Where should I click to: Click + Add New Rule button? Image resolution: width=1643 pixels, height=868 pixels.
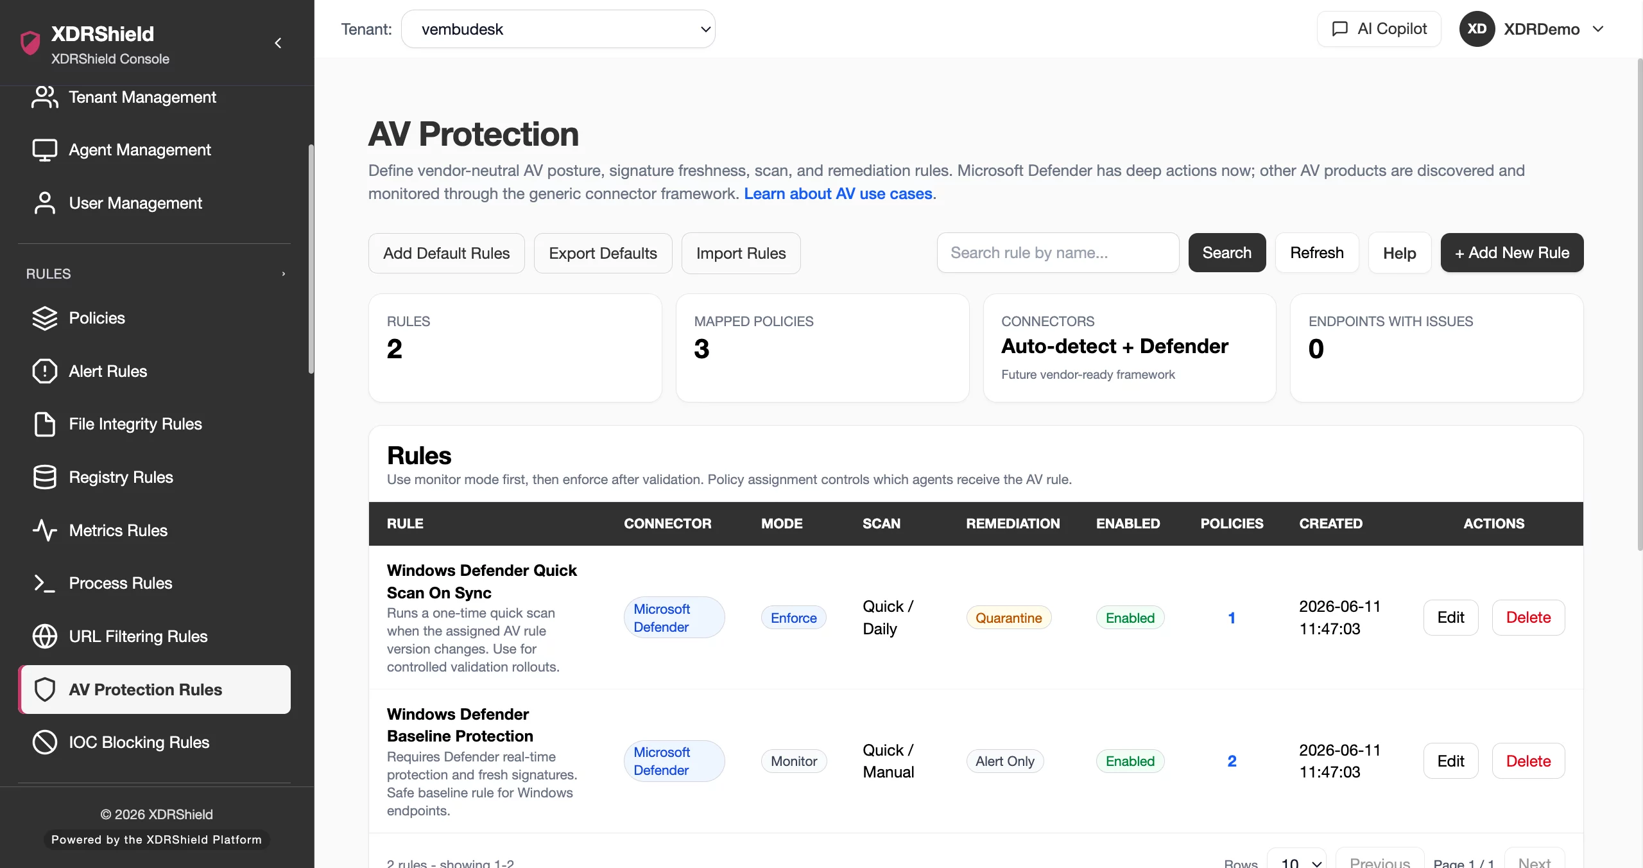pyautogui.click(x=1511, y=253)
